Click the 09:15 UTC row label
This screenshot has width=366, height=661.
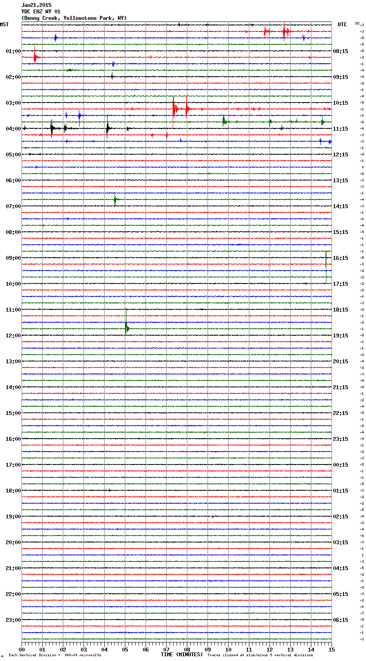click(341, 77)
